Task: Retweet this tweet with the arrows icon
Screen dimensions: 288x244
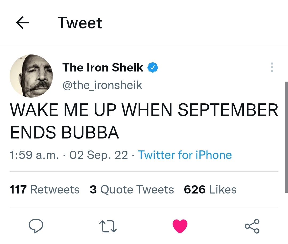Action: click(108, 226)
